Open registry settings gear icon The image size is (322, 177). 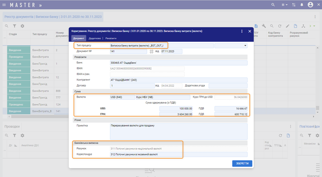[23, 26]
